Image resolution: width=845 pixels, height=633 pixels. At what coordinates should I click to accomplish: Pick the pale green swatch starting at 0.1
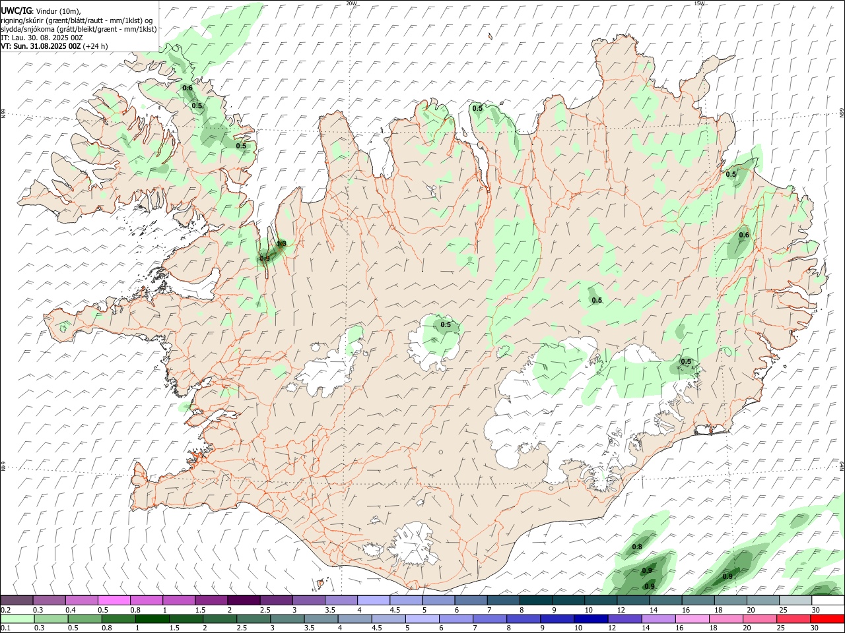pos(17,618)
